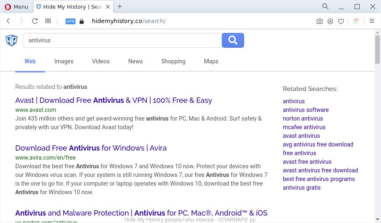Open the Opera Menu button
381x223 pixels.
[x=16, y=7]
